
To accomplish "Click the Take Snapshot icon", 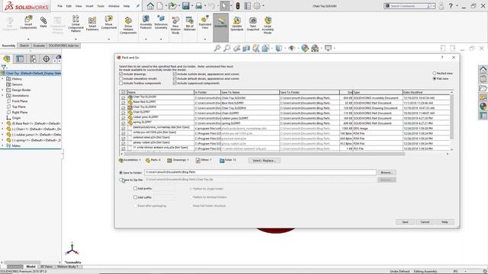I will pos(253,24).
